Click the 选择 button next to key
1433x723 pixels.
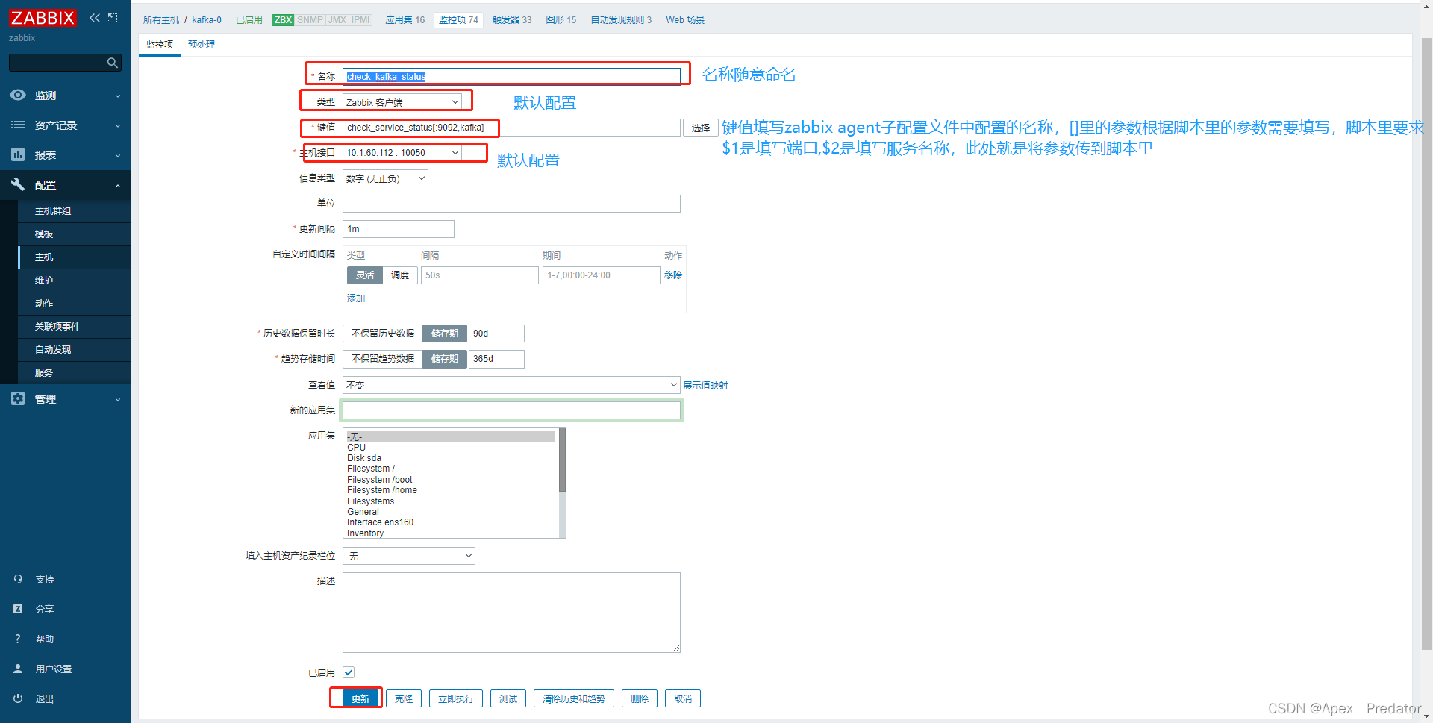(x=701, y=128)
